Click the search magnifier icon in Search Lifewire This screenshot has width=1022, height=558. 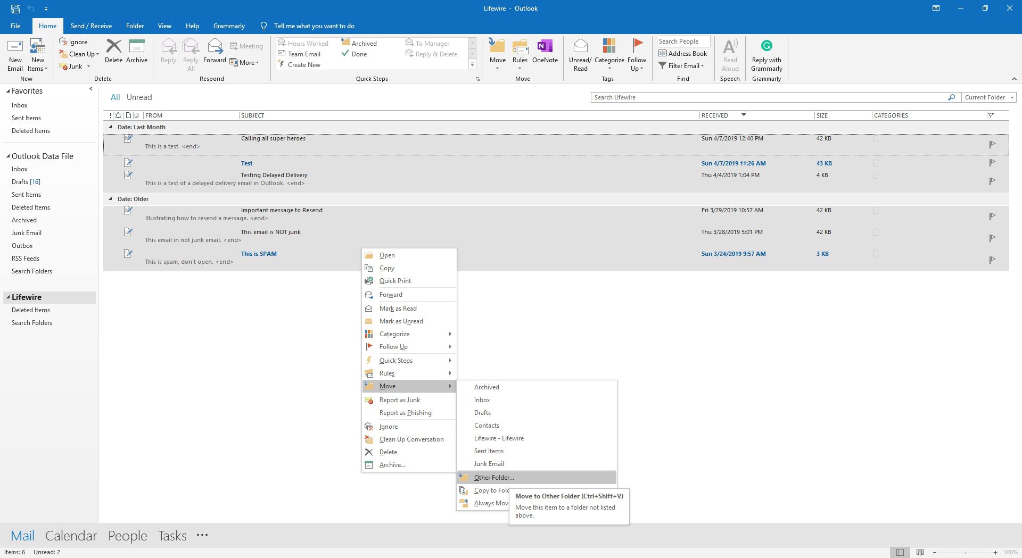(951, 97)
